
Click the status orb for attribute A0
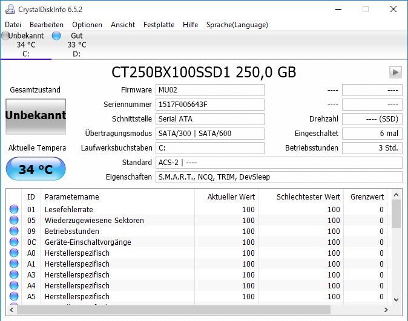pos(14,253)
